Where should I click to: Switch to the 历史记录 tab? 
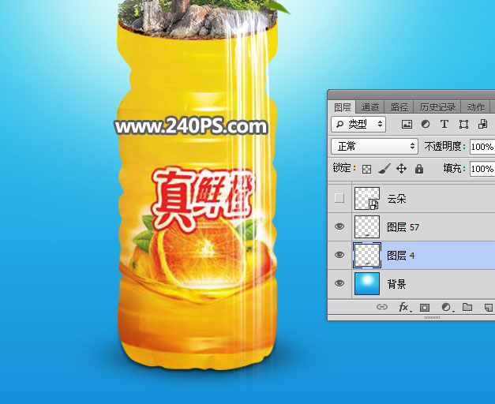click(x=437, y=107)
